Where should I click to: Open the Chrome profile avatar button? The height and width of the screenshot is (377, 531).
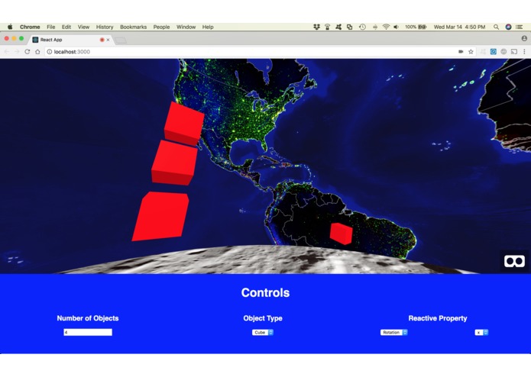click(524, 39)
